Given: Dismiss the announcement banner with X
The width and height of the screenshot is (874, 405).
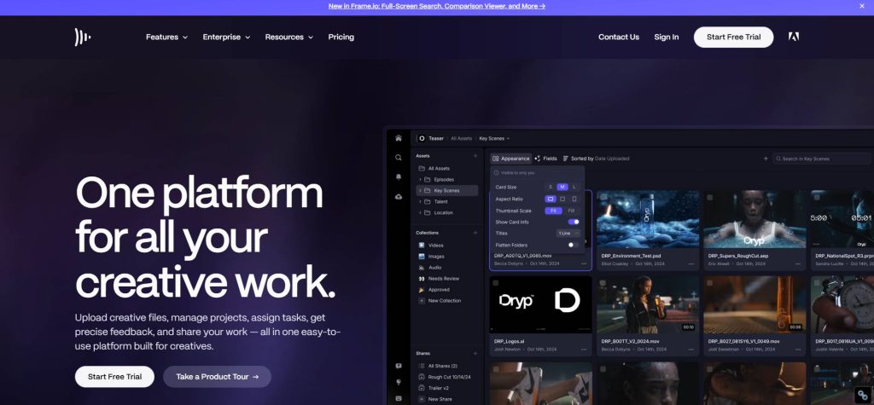Looking at the screenshot, I should [862, 6].
